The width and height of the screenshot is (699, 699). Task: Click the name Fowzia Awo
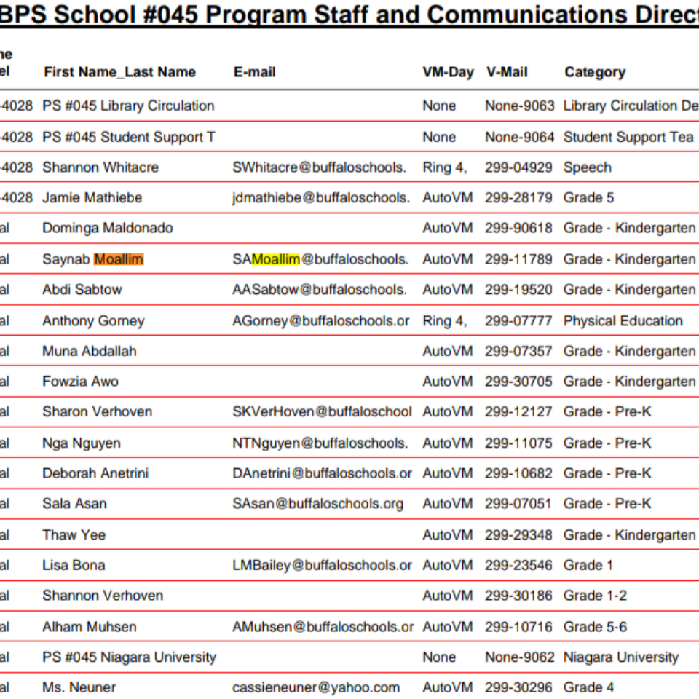click(x=80, y=381)
